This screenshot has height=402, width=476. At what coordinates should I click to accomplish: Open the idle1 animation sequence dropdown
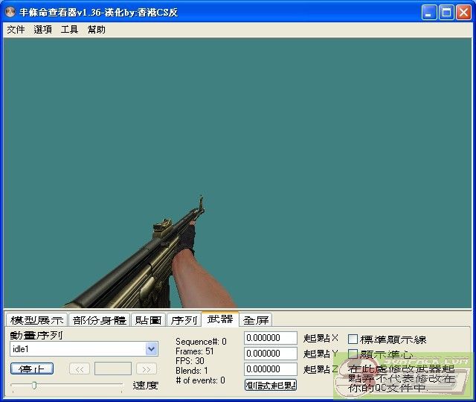152,349
